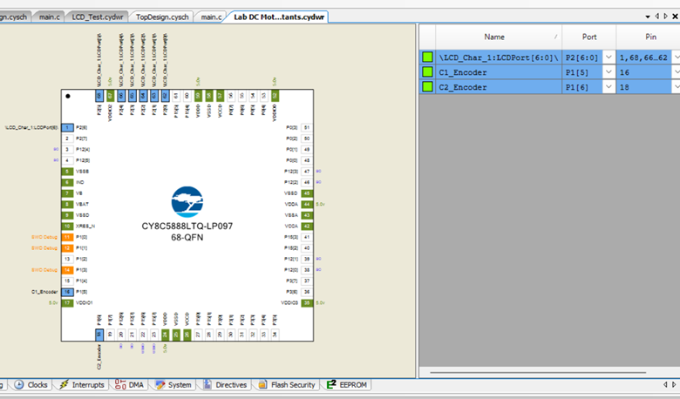Close the current document with X
This screenshot has width=680, height=399.
[x=675, y=17]
